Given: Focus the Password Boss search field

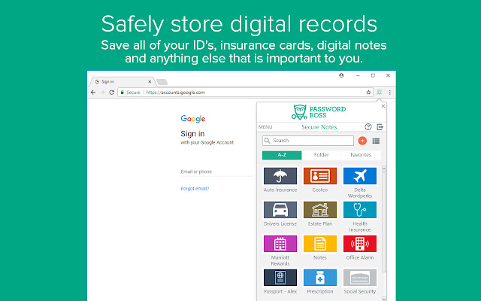Looking at the screenshot, I should 308,141.
